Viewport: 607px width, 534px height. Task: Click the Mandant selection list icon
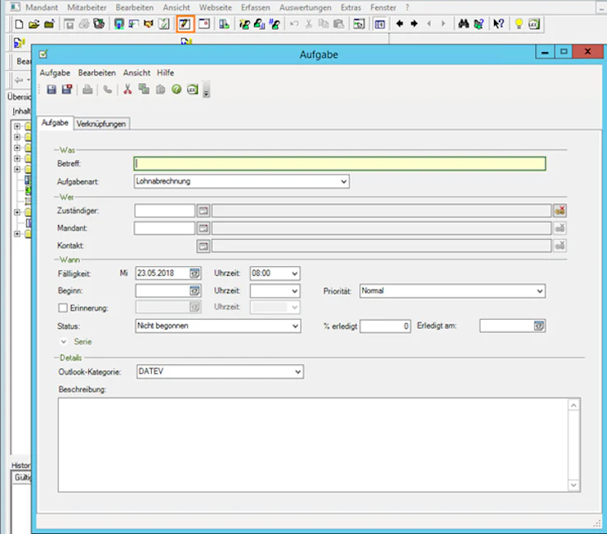(203, 228)
